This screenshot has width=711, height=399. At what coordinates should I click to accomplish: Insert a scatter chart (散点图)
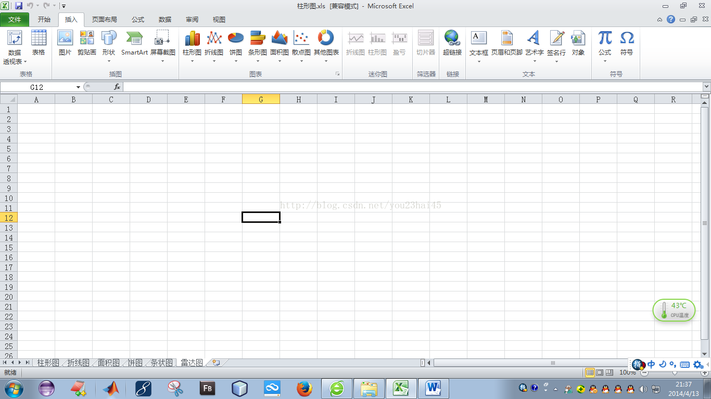301,46
